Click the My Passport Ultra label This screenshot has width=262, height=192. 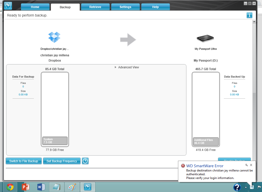[206, 49]
